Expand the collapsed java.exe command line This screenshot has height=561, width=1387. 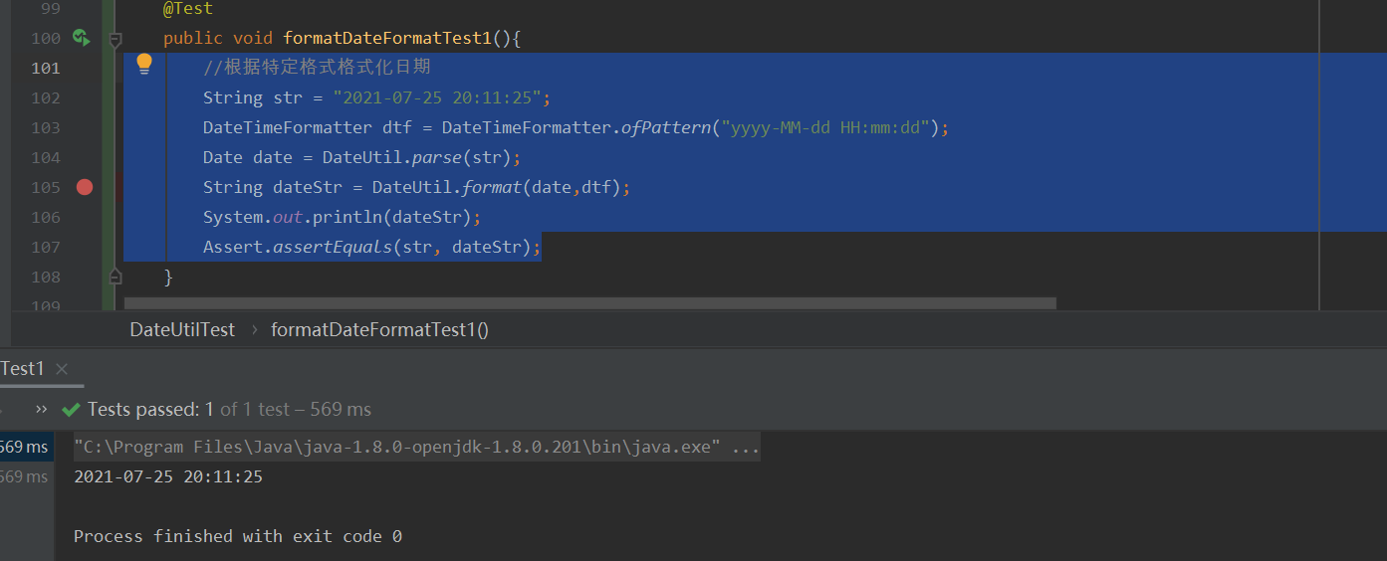click(x=746, y=447)
